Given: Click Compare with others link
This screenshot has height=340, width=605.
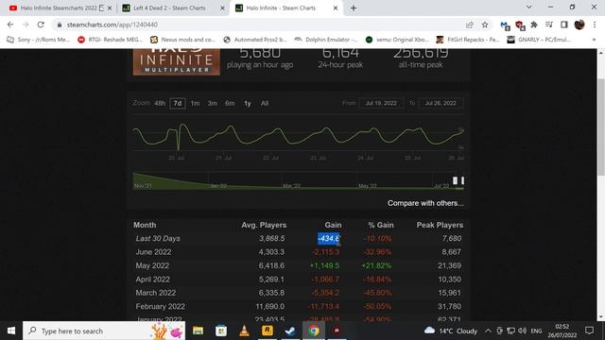Looking at the screenshot, I should click(425, 203).
